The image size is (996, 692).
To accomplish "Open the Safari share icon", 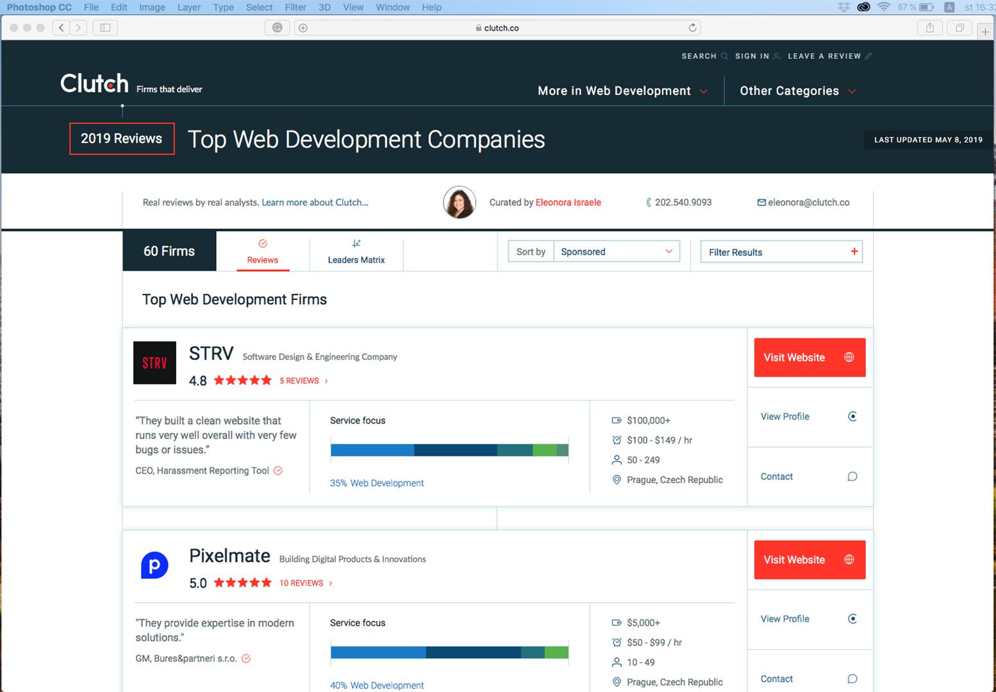I will click(x=930, y=28).
